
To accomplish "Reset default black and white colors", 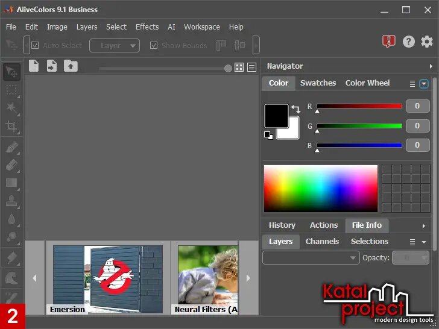I will coord(268,136).
